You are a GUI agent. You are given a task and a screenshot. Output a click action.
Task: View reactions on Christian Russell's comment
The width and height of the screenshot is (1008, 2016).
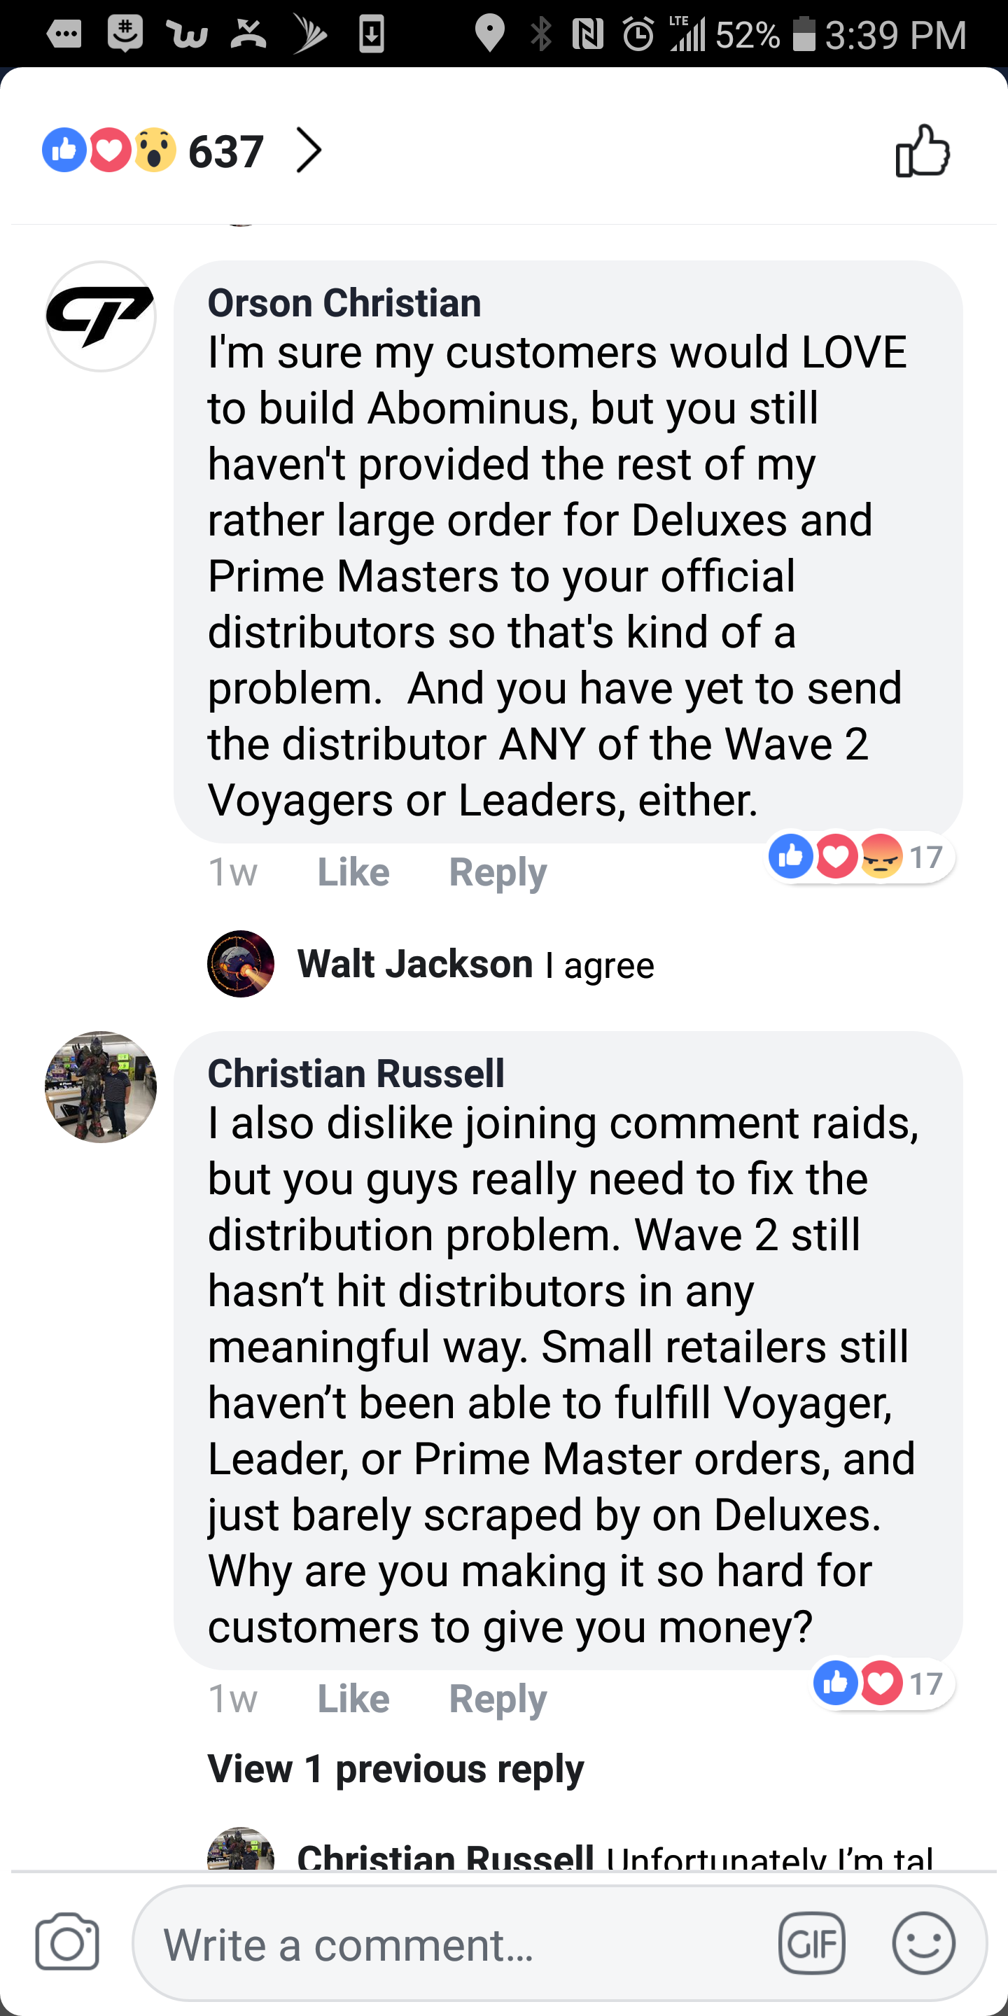[881, 1683]
